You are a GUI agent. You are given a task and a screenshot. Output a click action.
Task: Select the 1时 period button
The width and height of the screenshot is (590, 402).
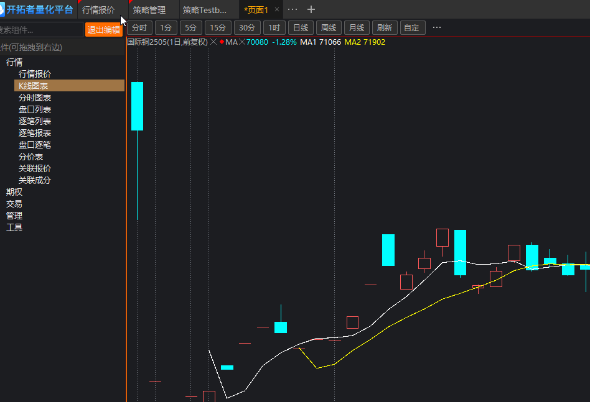coord(274,28)
